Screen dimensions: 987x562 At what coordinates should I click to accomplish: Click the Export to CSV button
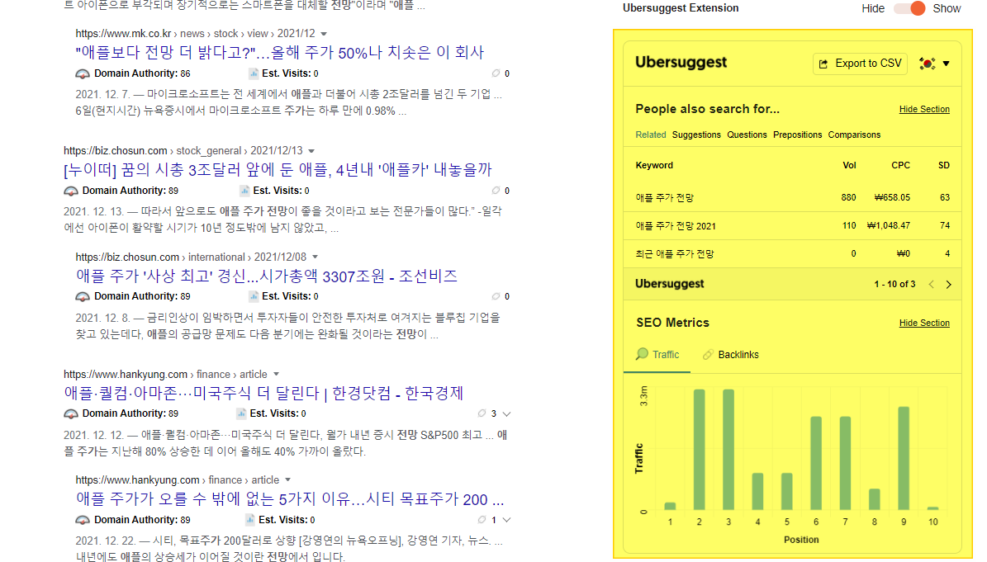coord(860,64)
